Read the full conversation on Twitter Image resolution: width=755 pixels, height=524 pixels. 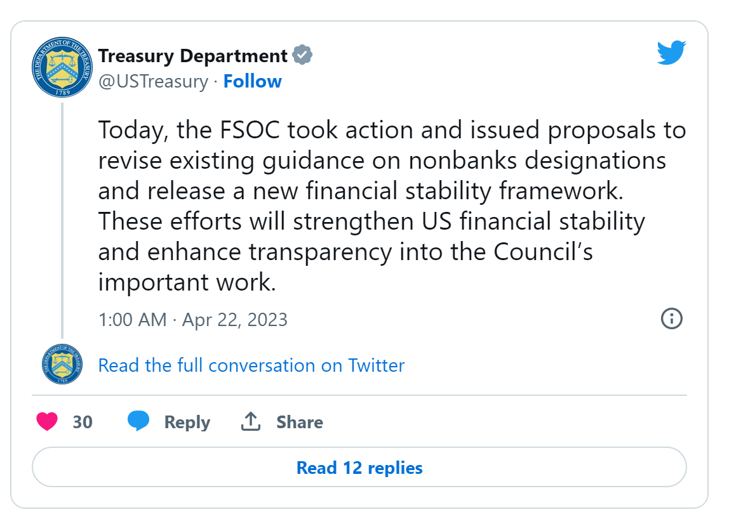251,365
